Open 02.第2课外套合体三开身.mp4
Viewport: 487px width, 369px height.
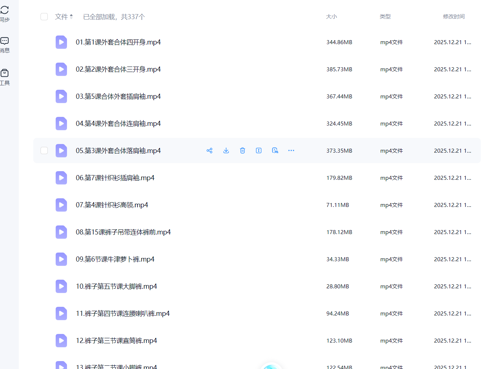tap(118, 69)
